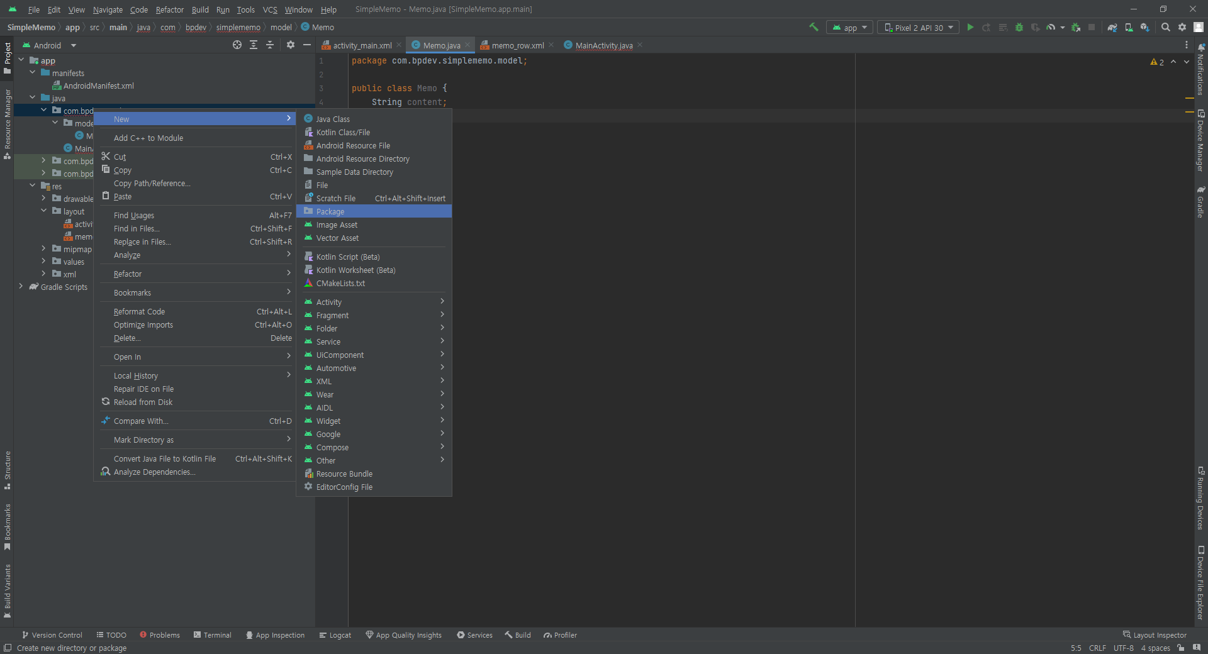Switch to the activity_main.xml tab

pos(362,45)
